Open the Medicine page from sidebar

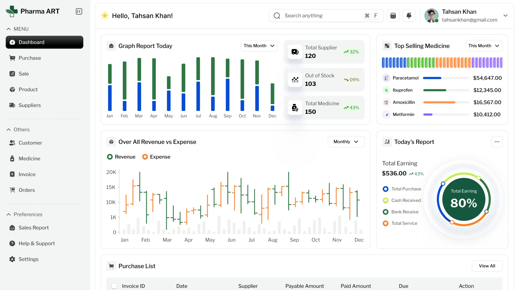(x=29, y=158)
